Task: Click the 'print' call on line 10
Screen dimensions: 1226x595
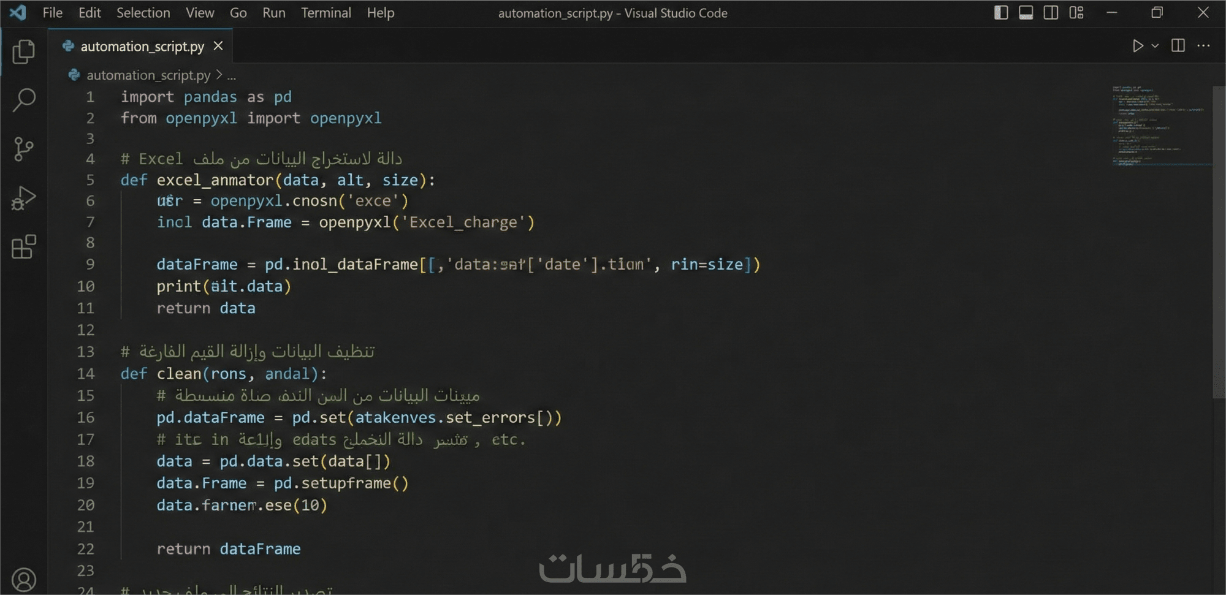Action: click(178, 286)
